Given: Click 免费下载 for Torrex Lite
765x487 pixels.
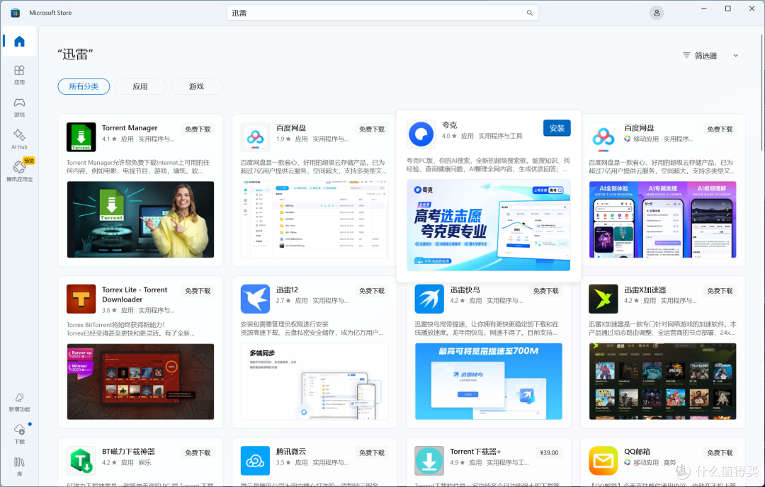Looking at the screenshot, I should point(198,291).
